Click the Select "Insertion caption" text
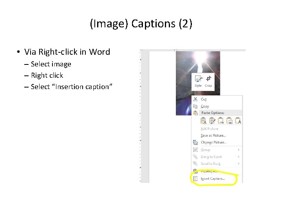This screenshot has height=211, width=282. point(72,87)
